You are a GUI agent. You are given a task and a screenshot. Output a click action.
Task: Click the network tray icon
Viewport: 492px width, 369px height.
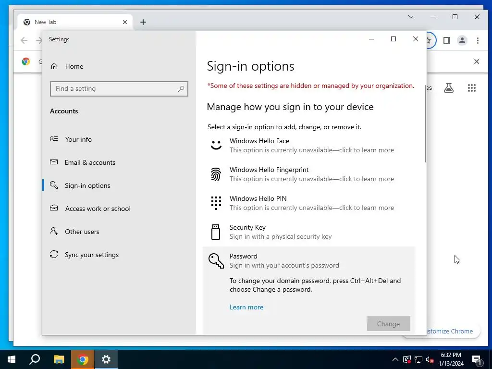pyautogui.click(x=418, y=359)
